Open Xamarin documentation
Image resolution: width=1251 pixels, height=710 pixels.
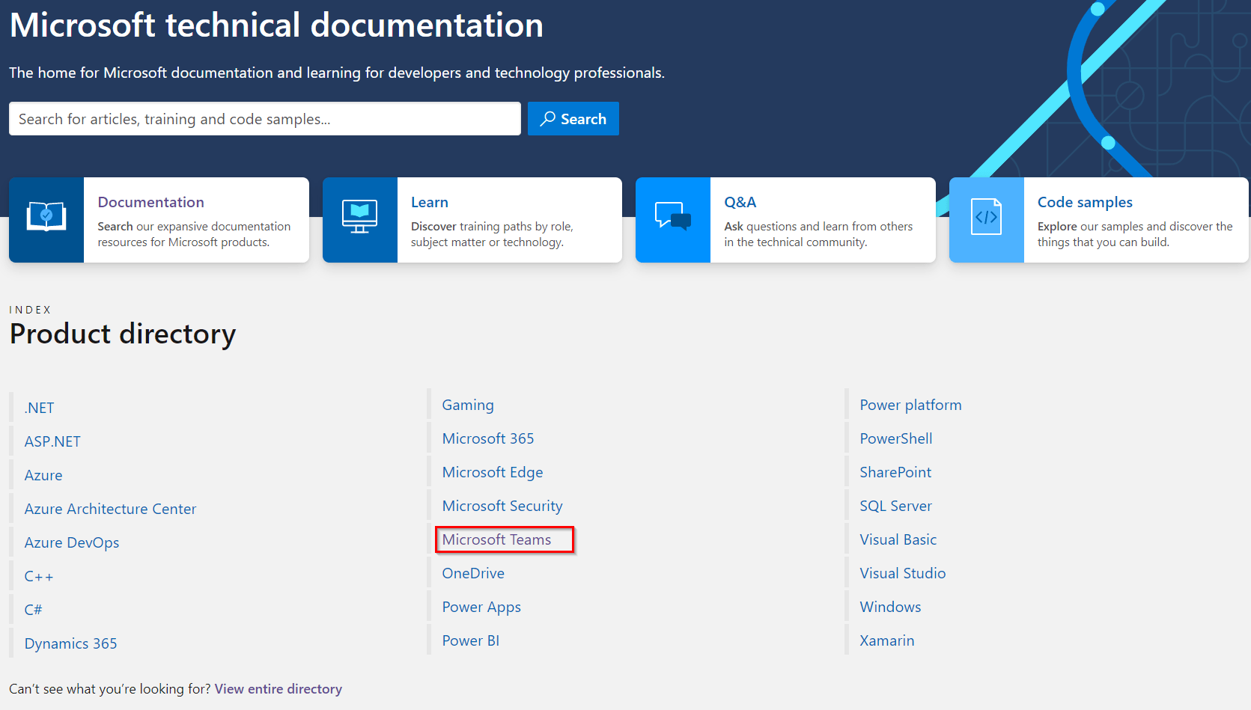click(887, 640)
